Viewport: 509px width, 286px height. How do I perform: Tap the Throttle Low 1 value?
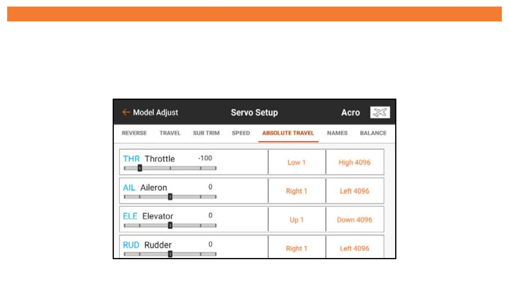point(297,162)
